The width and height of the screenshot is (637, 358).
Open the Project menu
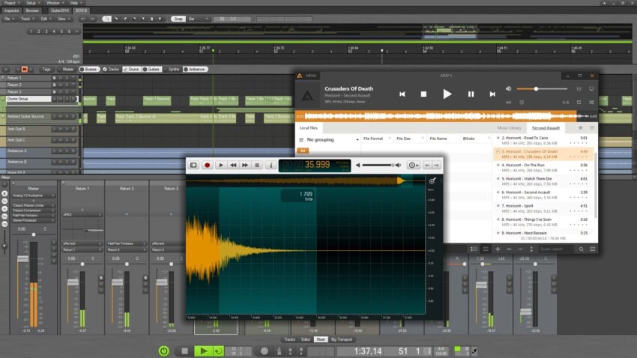click(x=10, y=3)
